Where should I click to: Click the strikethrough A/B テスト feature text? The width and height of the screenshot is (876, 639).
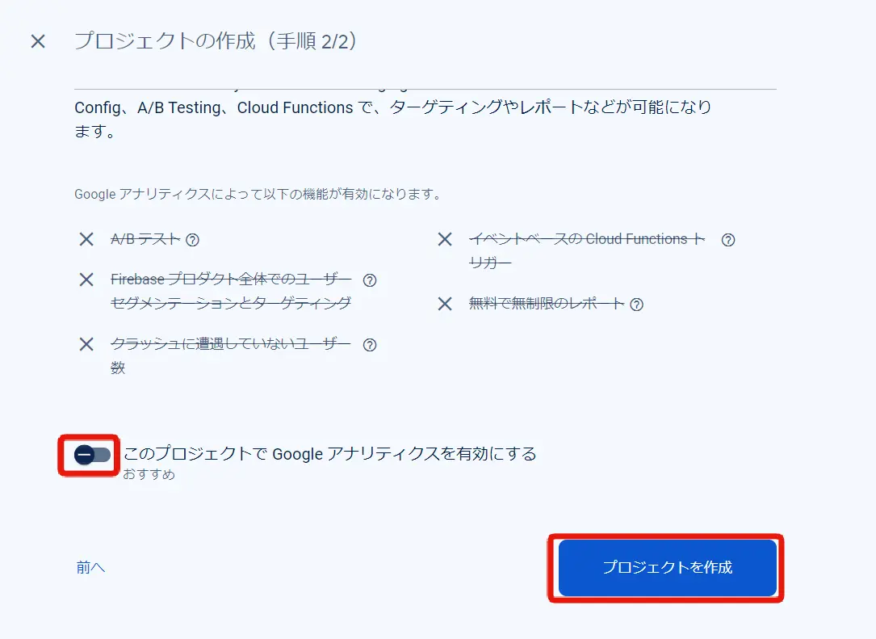pyautogui.click(x=145, y=239)
